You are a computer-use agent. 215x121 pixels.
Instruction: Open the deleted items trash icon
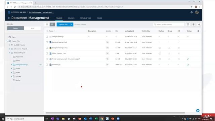188,25
